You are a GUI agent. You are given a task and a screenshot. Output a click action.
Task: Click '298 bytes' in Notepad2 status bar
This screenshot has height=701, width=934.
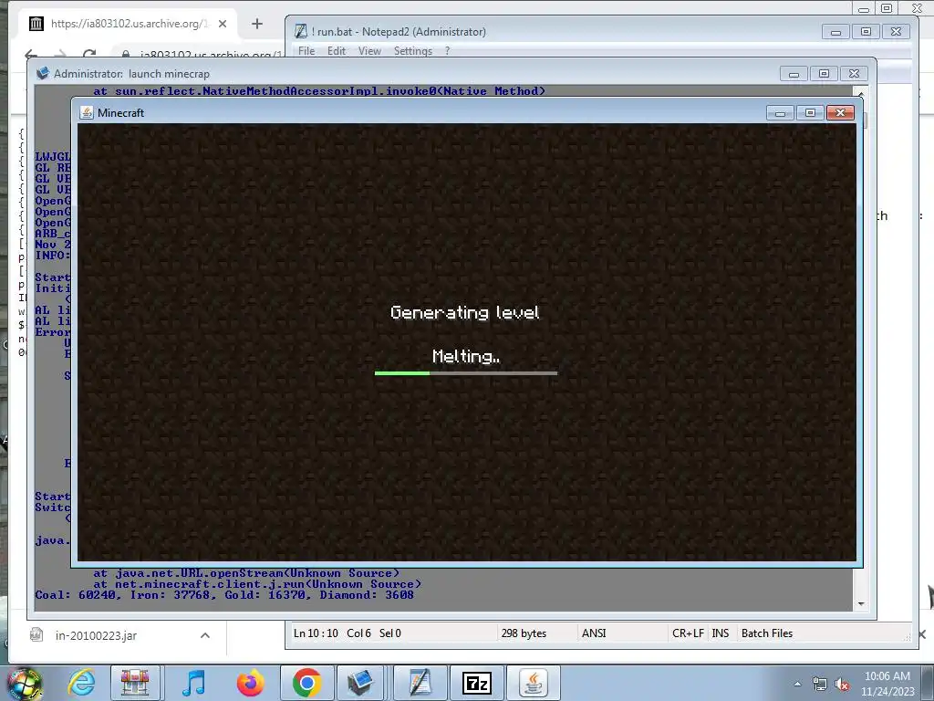click(x=524, y=633)
